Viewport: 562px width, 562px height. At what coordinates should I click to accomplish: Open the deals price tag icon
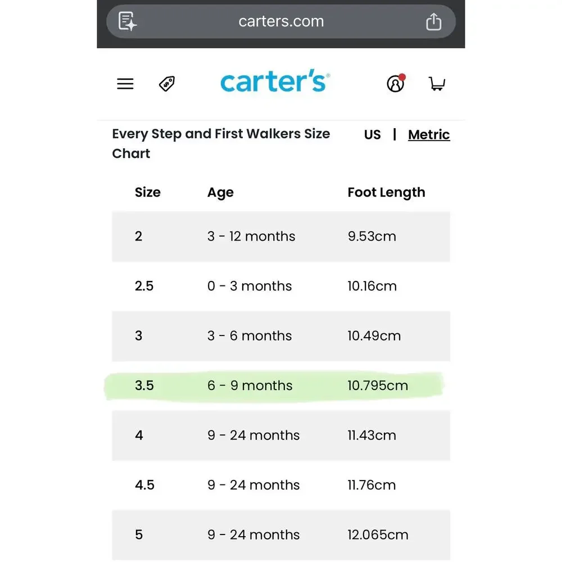coord(167,84)
